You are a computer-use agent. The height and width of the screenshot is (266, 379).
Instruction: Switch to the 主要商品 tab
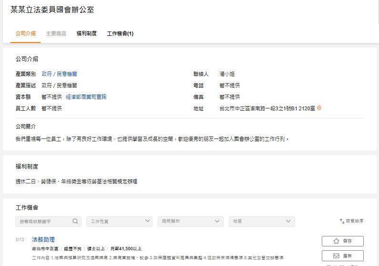pos(56,33)
